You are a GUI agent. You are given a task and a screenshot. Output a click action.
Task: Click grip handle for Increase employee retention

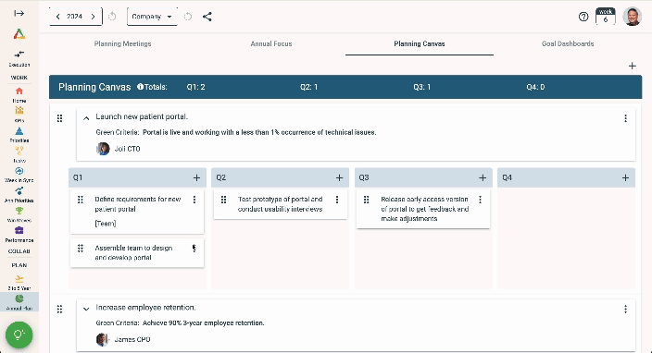pyautogui.click(x=60, y=309)
